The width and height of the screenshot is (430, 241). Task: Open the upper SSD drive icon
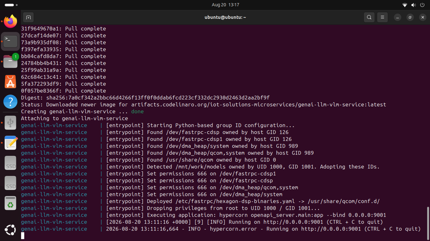coord(10,163)
